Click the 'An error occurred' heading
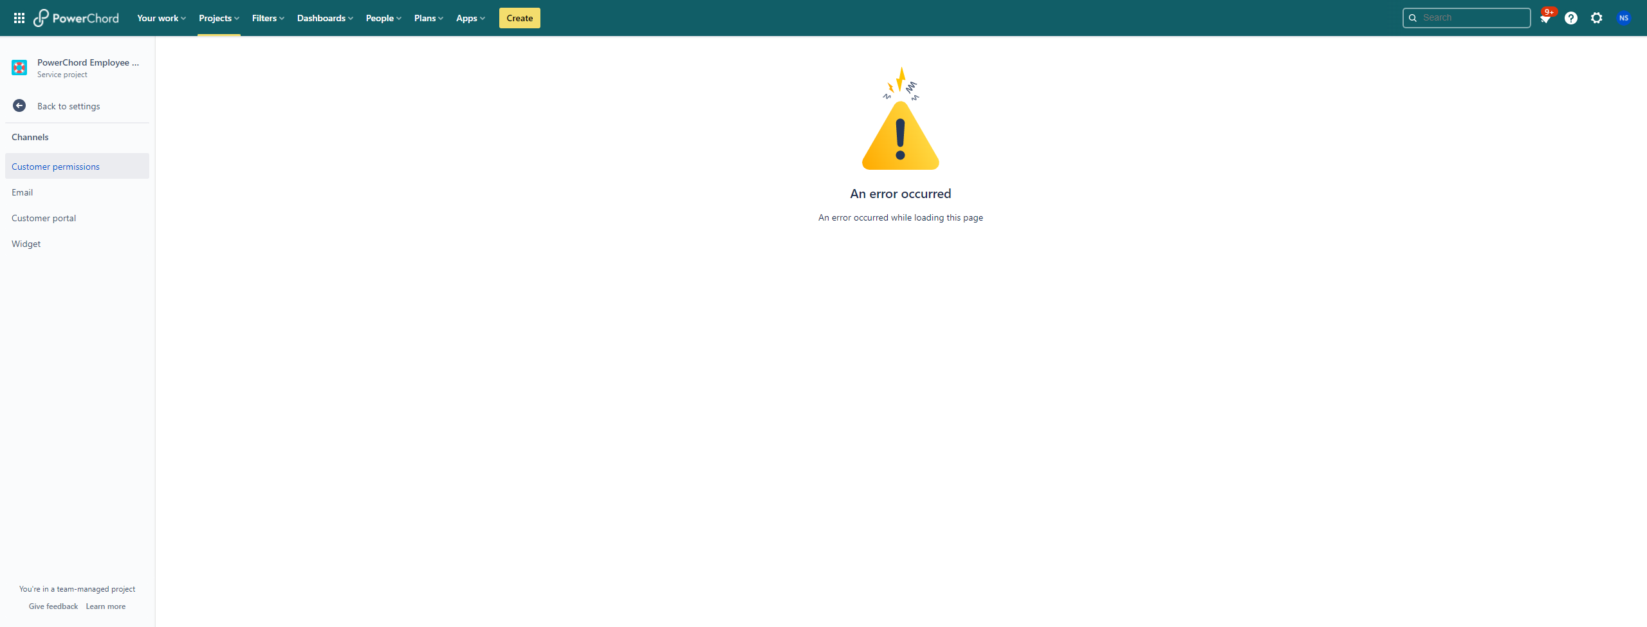Viewport: 1647px width, 627px height. tap(901, 194)
